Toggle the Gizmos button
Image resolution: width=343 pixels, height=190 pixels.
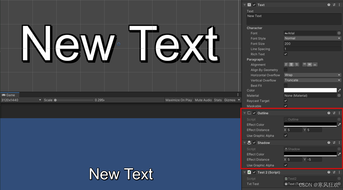[230, 100]
